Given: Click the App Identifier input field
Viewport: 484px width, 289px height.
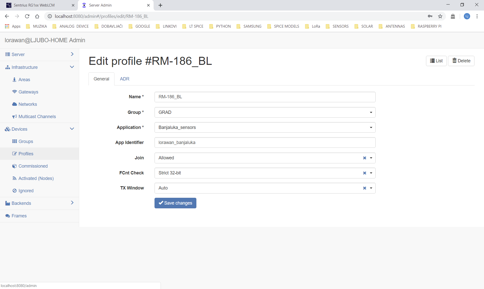Looking at the screenshot, I should (265, 142).
